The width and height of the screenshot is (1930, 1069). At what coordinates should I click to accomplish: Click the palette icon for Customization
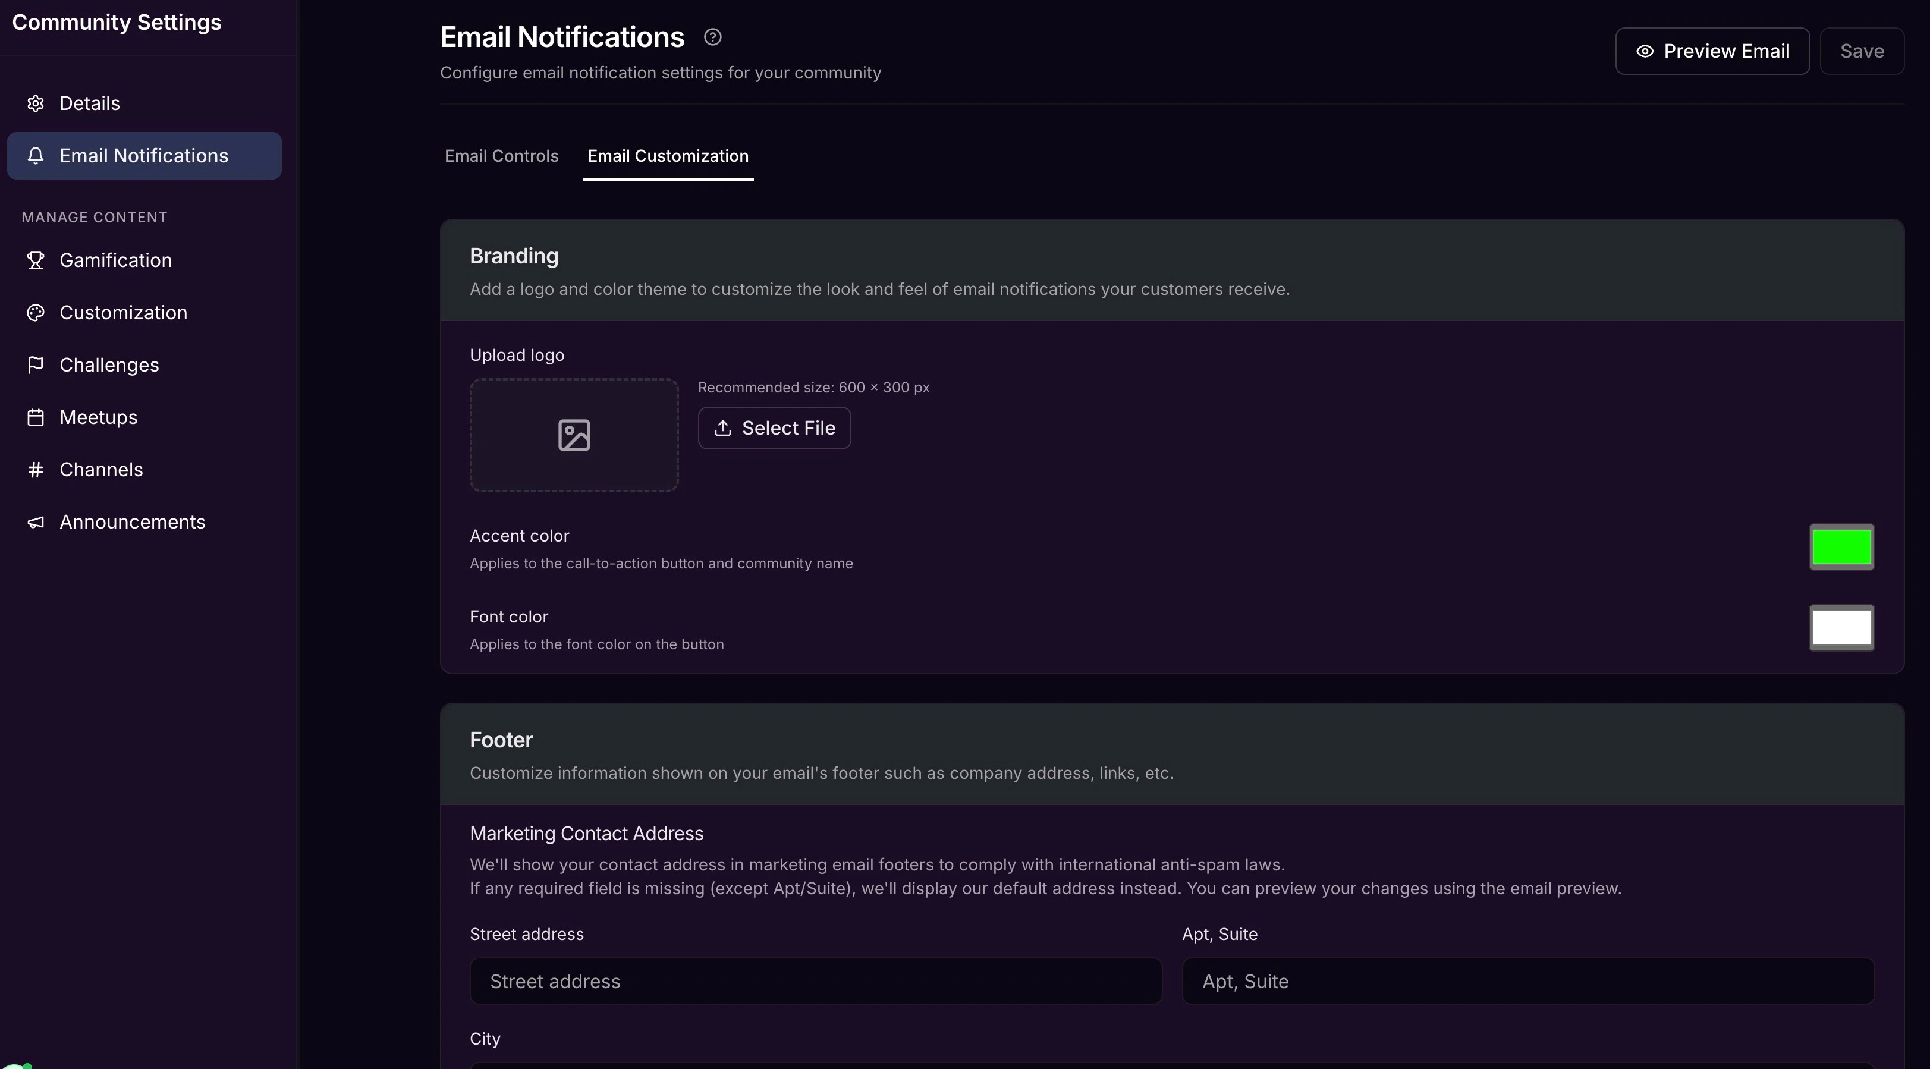(x=35, y=312)
